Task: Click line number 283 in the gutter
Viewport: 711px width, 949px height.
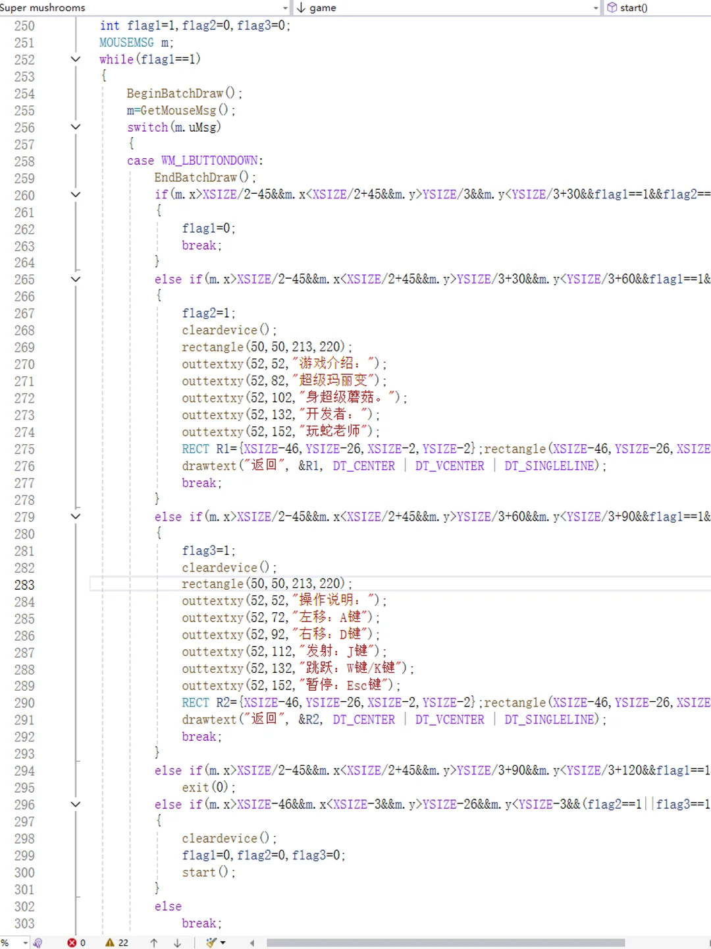Action: (x=24, y=585)
